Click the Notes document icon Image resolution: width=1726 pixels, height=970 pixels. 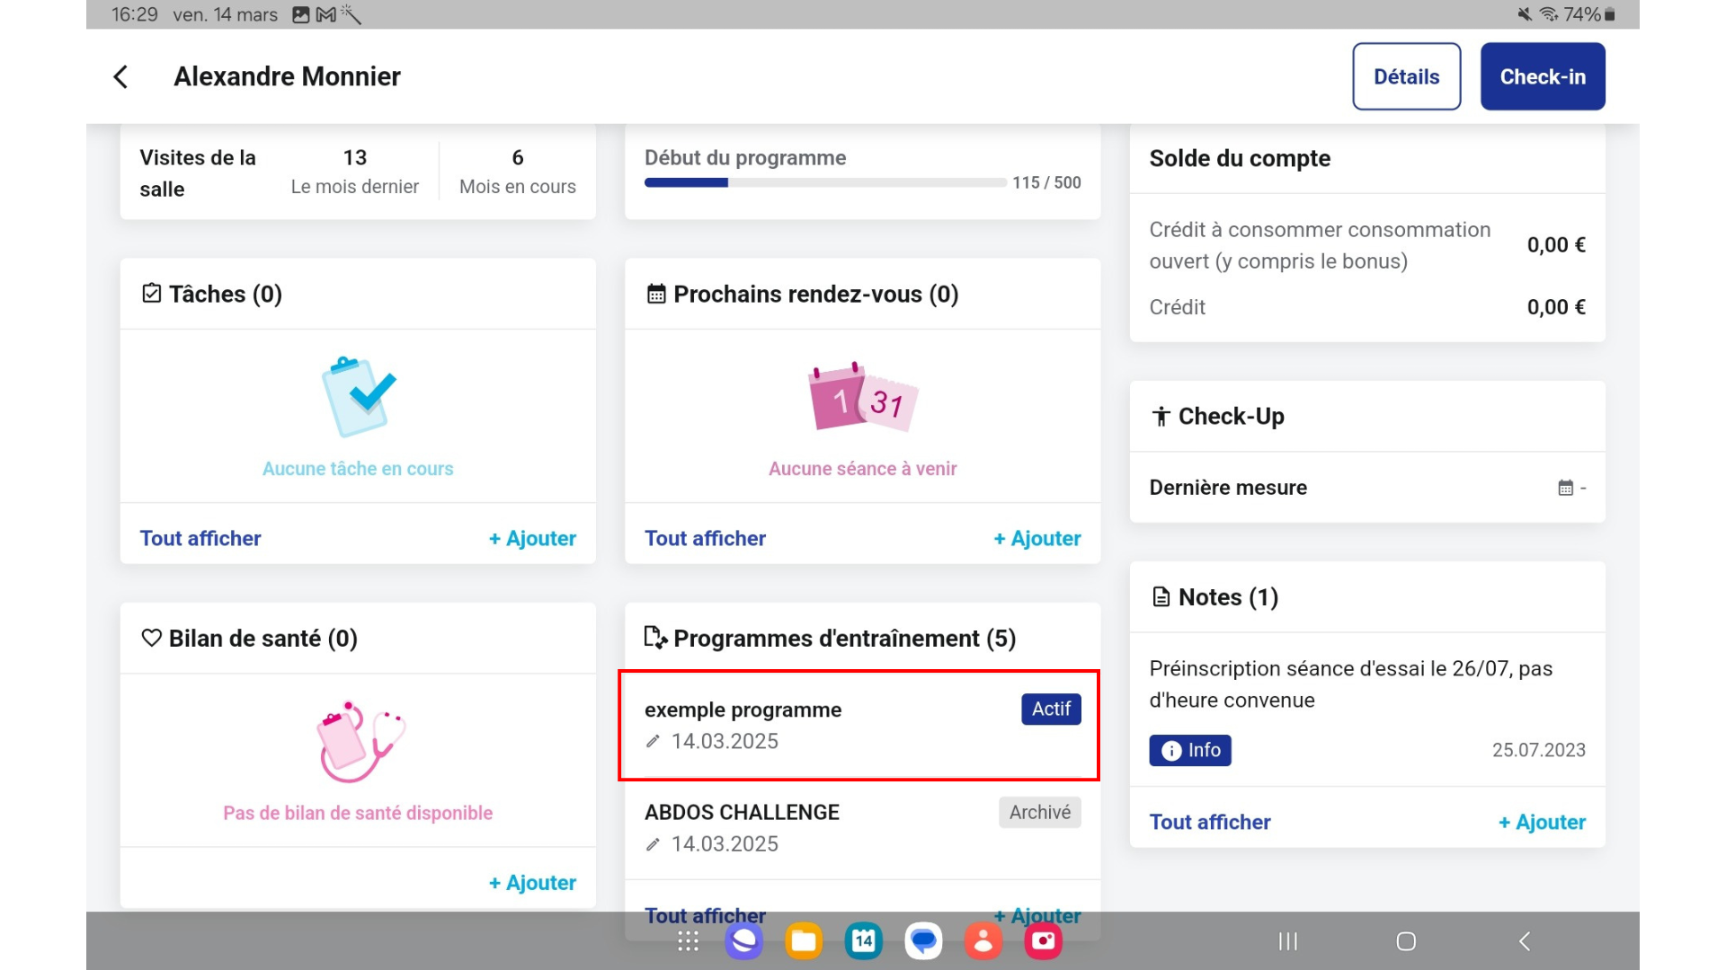[1161, 597]
